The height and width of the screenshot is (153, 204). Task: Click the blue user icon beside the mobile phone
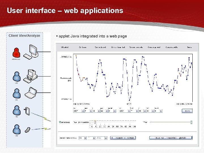coord(17,129)
